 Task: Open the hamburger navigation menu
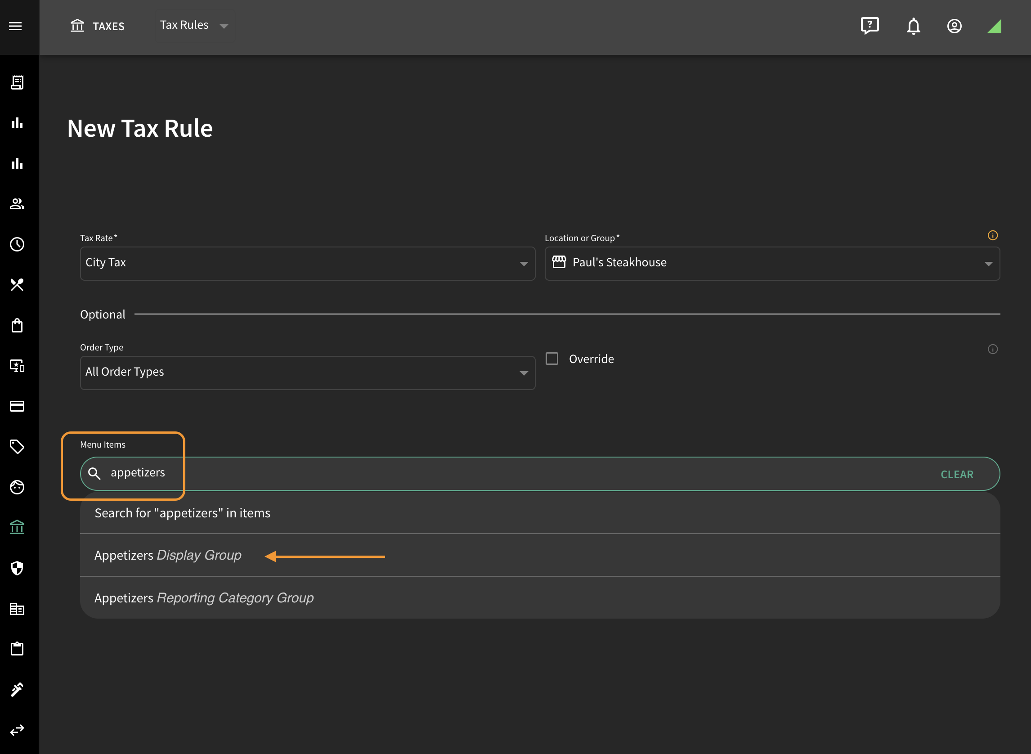[x=15, y=26]
